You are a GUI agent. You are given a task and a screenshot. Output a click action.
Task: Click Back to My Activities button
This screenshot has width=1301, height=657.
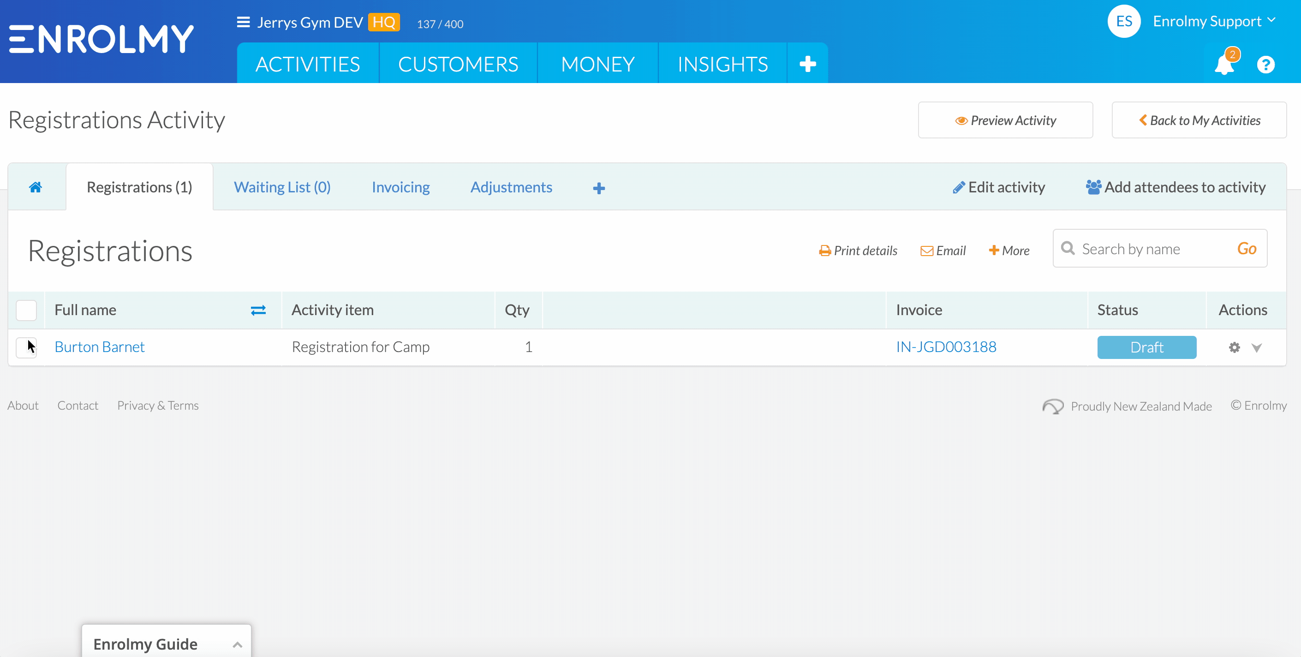click(1199, 120)
